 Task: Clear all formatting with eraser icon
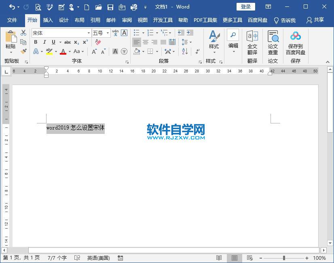(x=97, y=42)
